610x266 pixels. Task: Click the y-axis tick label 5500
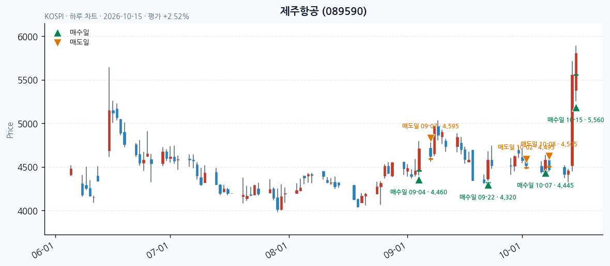pyautogui.click(x=27, y=80)
